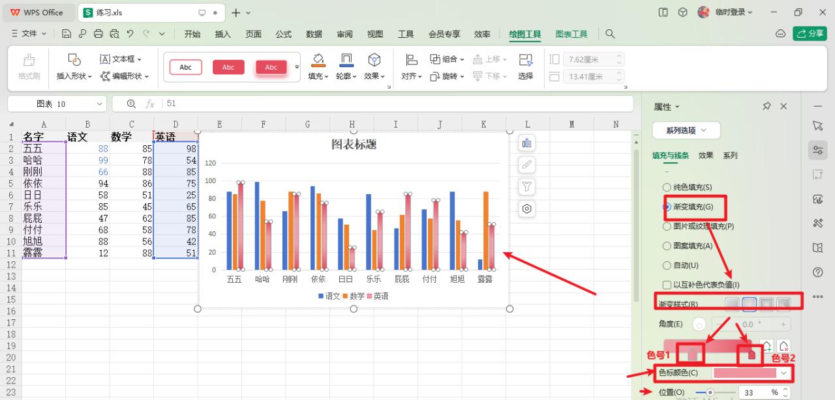Select 图片或纹理填充(P) radio option
Viewport: 835px width, 400px height.
667,226
